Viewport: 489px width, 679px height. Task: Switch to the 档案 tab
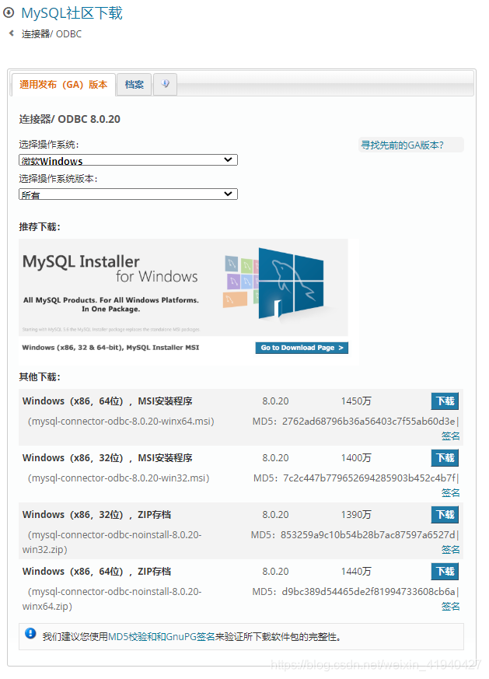(x=134, y=85)
